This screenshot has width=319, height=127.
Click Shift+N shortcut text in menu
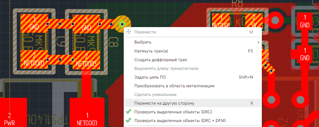coord(246,77)
